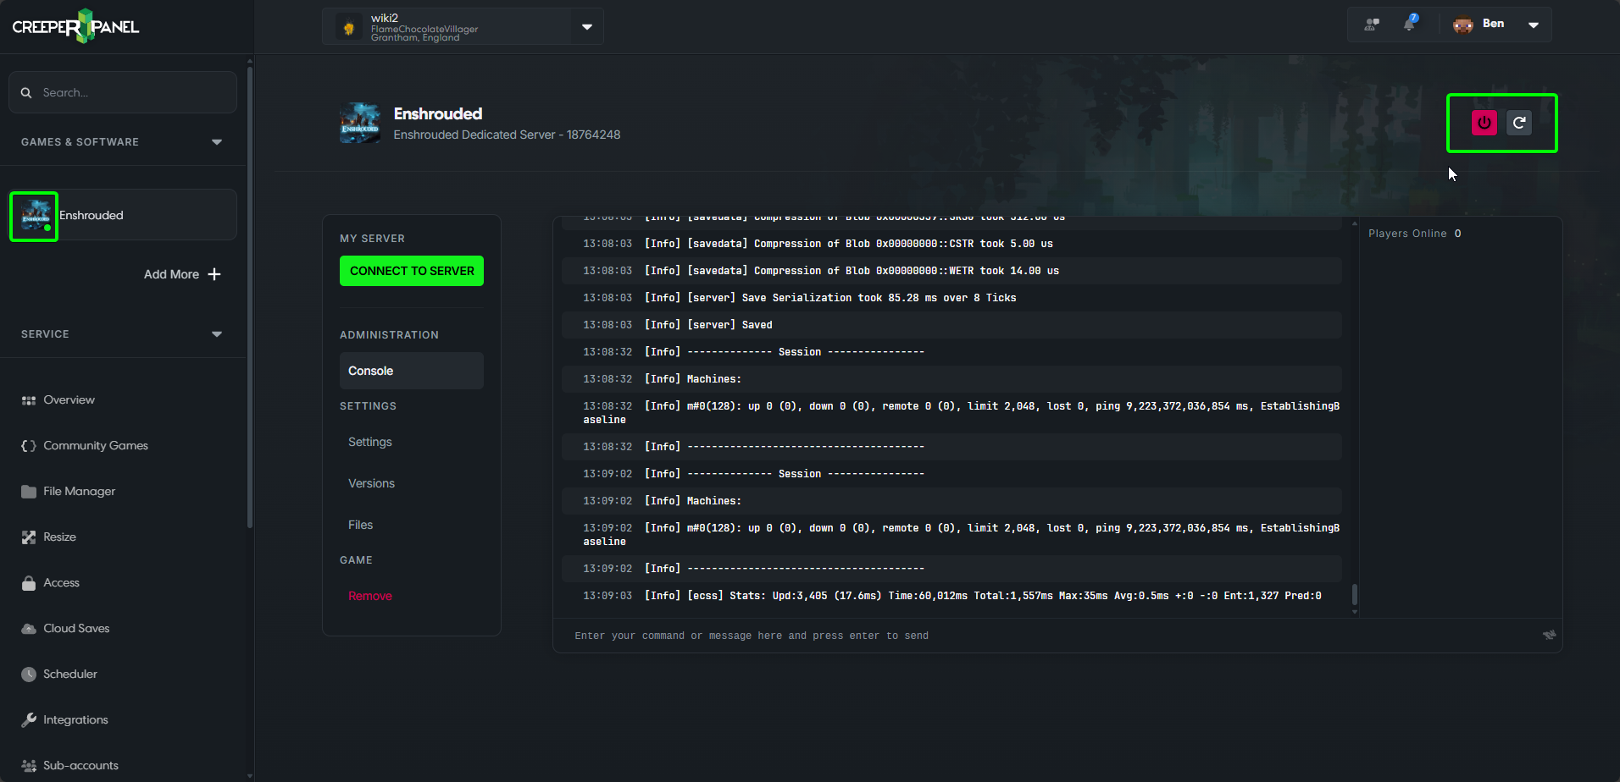Viewport: 1620px width, 782px height.
Task: Click the Ben user avatar
Action: pyautogui.click(x=1463, y=25)
